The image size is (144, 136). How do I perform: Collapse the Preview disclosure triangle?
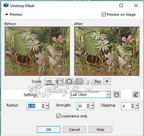point(6,14)
